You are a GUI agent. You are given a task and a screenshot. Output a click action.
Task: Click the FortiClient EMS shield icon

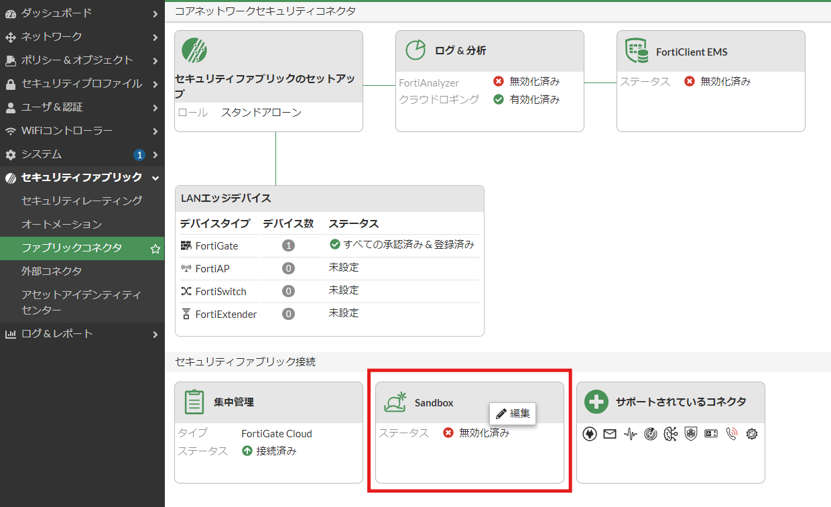pyautogui.click(x=637, y=51)
